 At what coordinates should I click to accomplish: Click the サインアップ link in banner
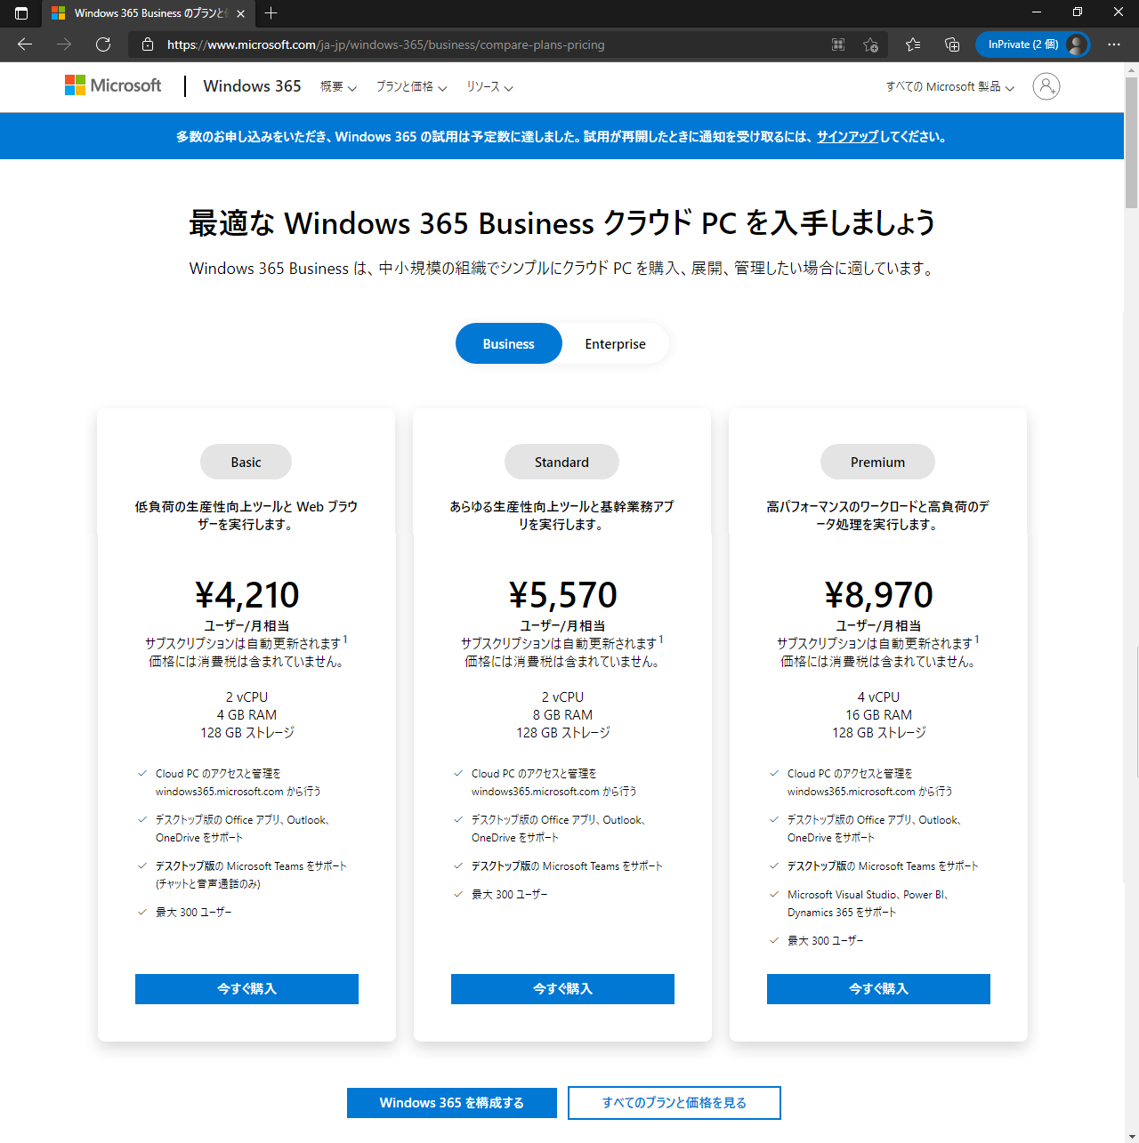848,137
